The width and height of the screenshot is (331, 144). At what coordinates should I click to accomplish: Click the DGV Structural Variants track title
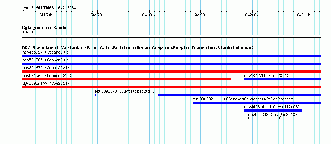pyautogui.click(x=138, y=48)
